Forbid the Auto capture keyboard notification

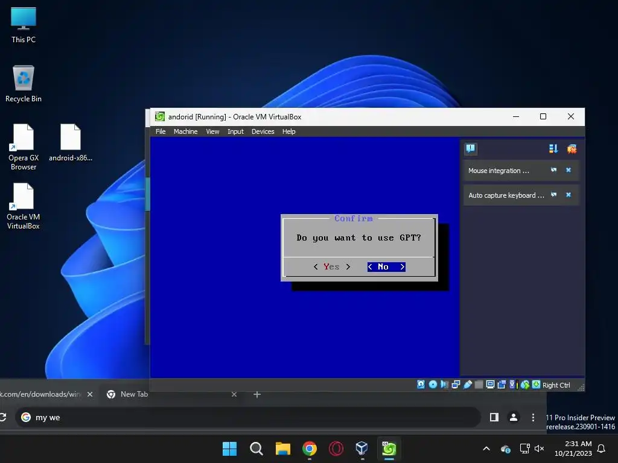tap(554, 195)
